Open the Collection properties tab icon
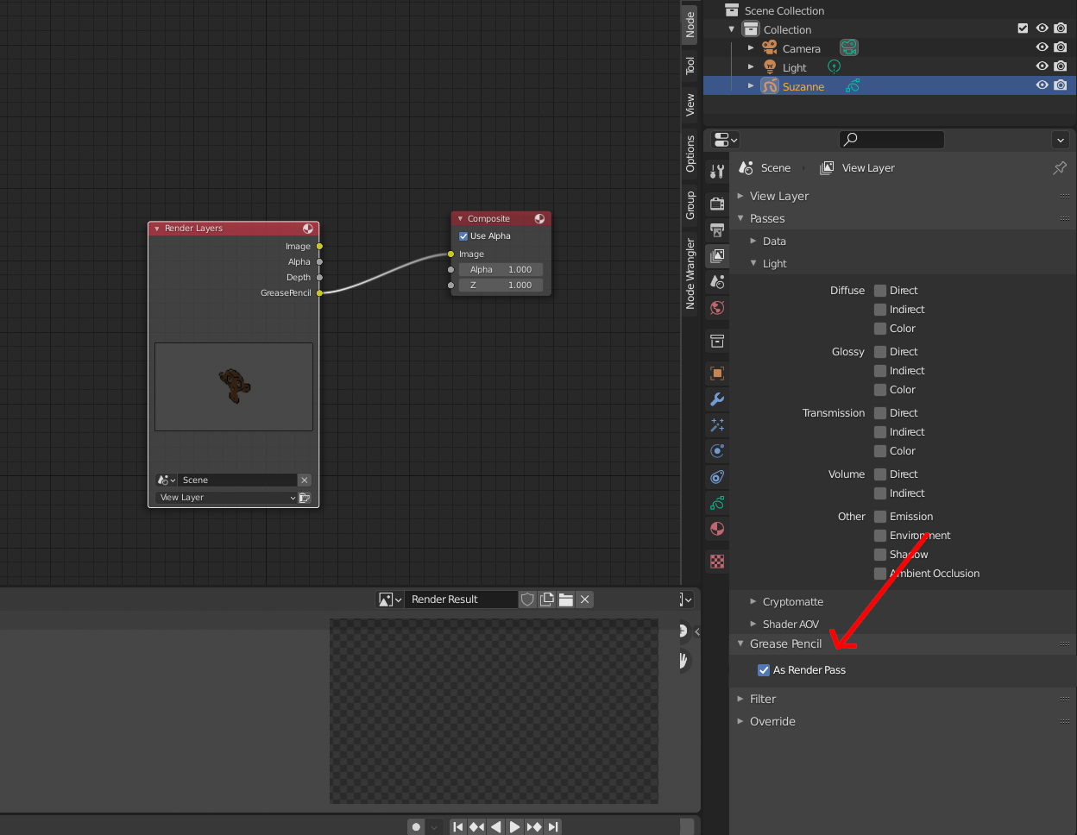This screenshot has width=1077, height=835. coord(716,340)
